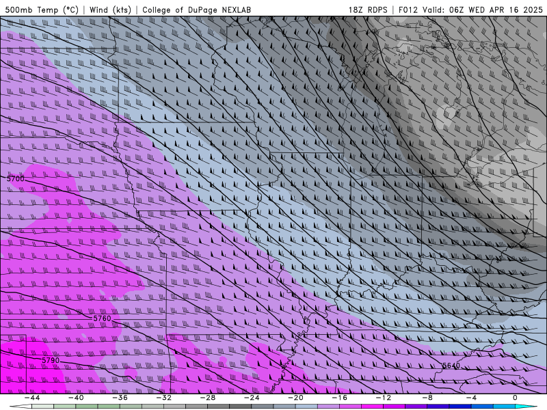Click the -20 colorbar value
This screenshot has width=547, height=410.
(x=295, y=398)
